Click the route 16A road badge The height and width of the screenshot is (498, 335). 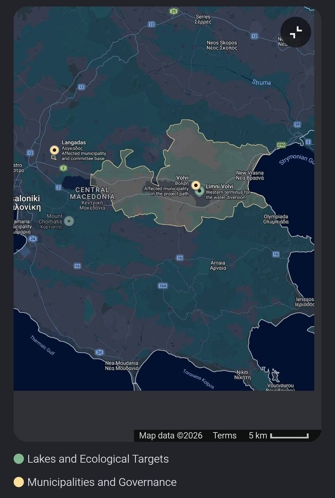pyautogui.click(x=162, y=286)
